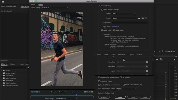Select the Output tab
178x100 pixels.
(41, 4)
